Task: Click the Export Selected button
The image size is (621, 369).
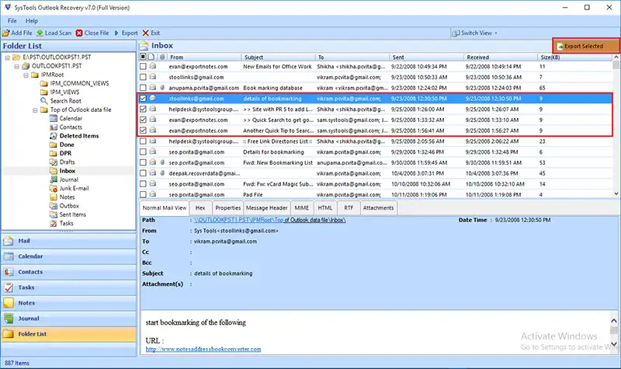Action: tap(586, 46)
